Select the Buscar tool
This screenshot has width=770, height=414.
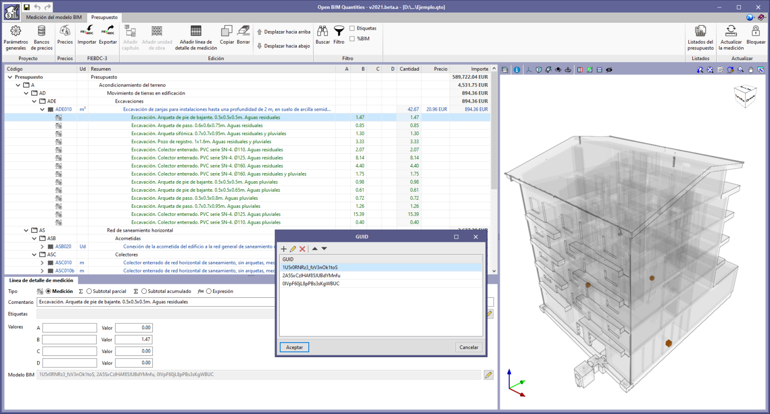click(322, 35)
